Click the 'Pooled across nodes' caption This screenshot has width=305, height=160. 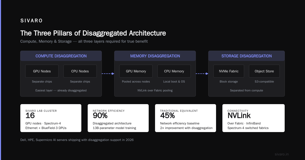136,82
